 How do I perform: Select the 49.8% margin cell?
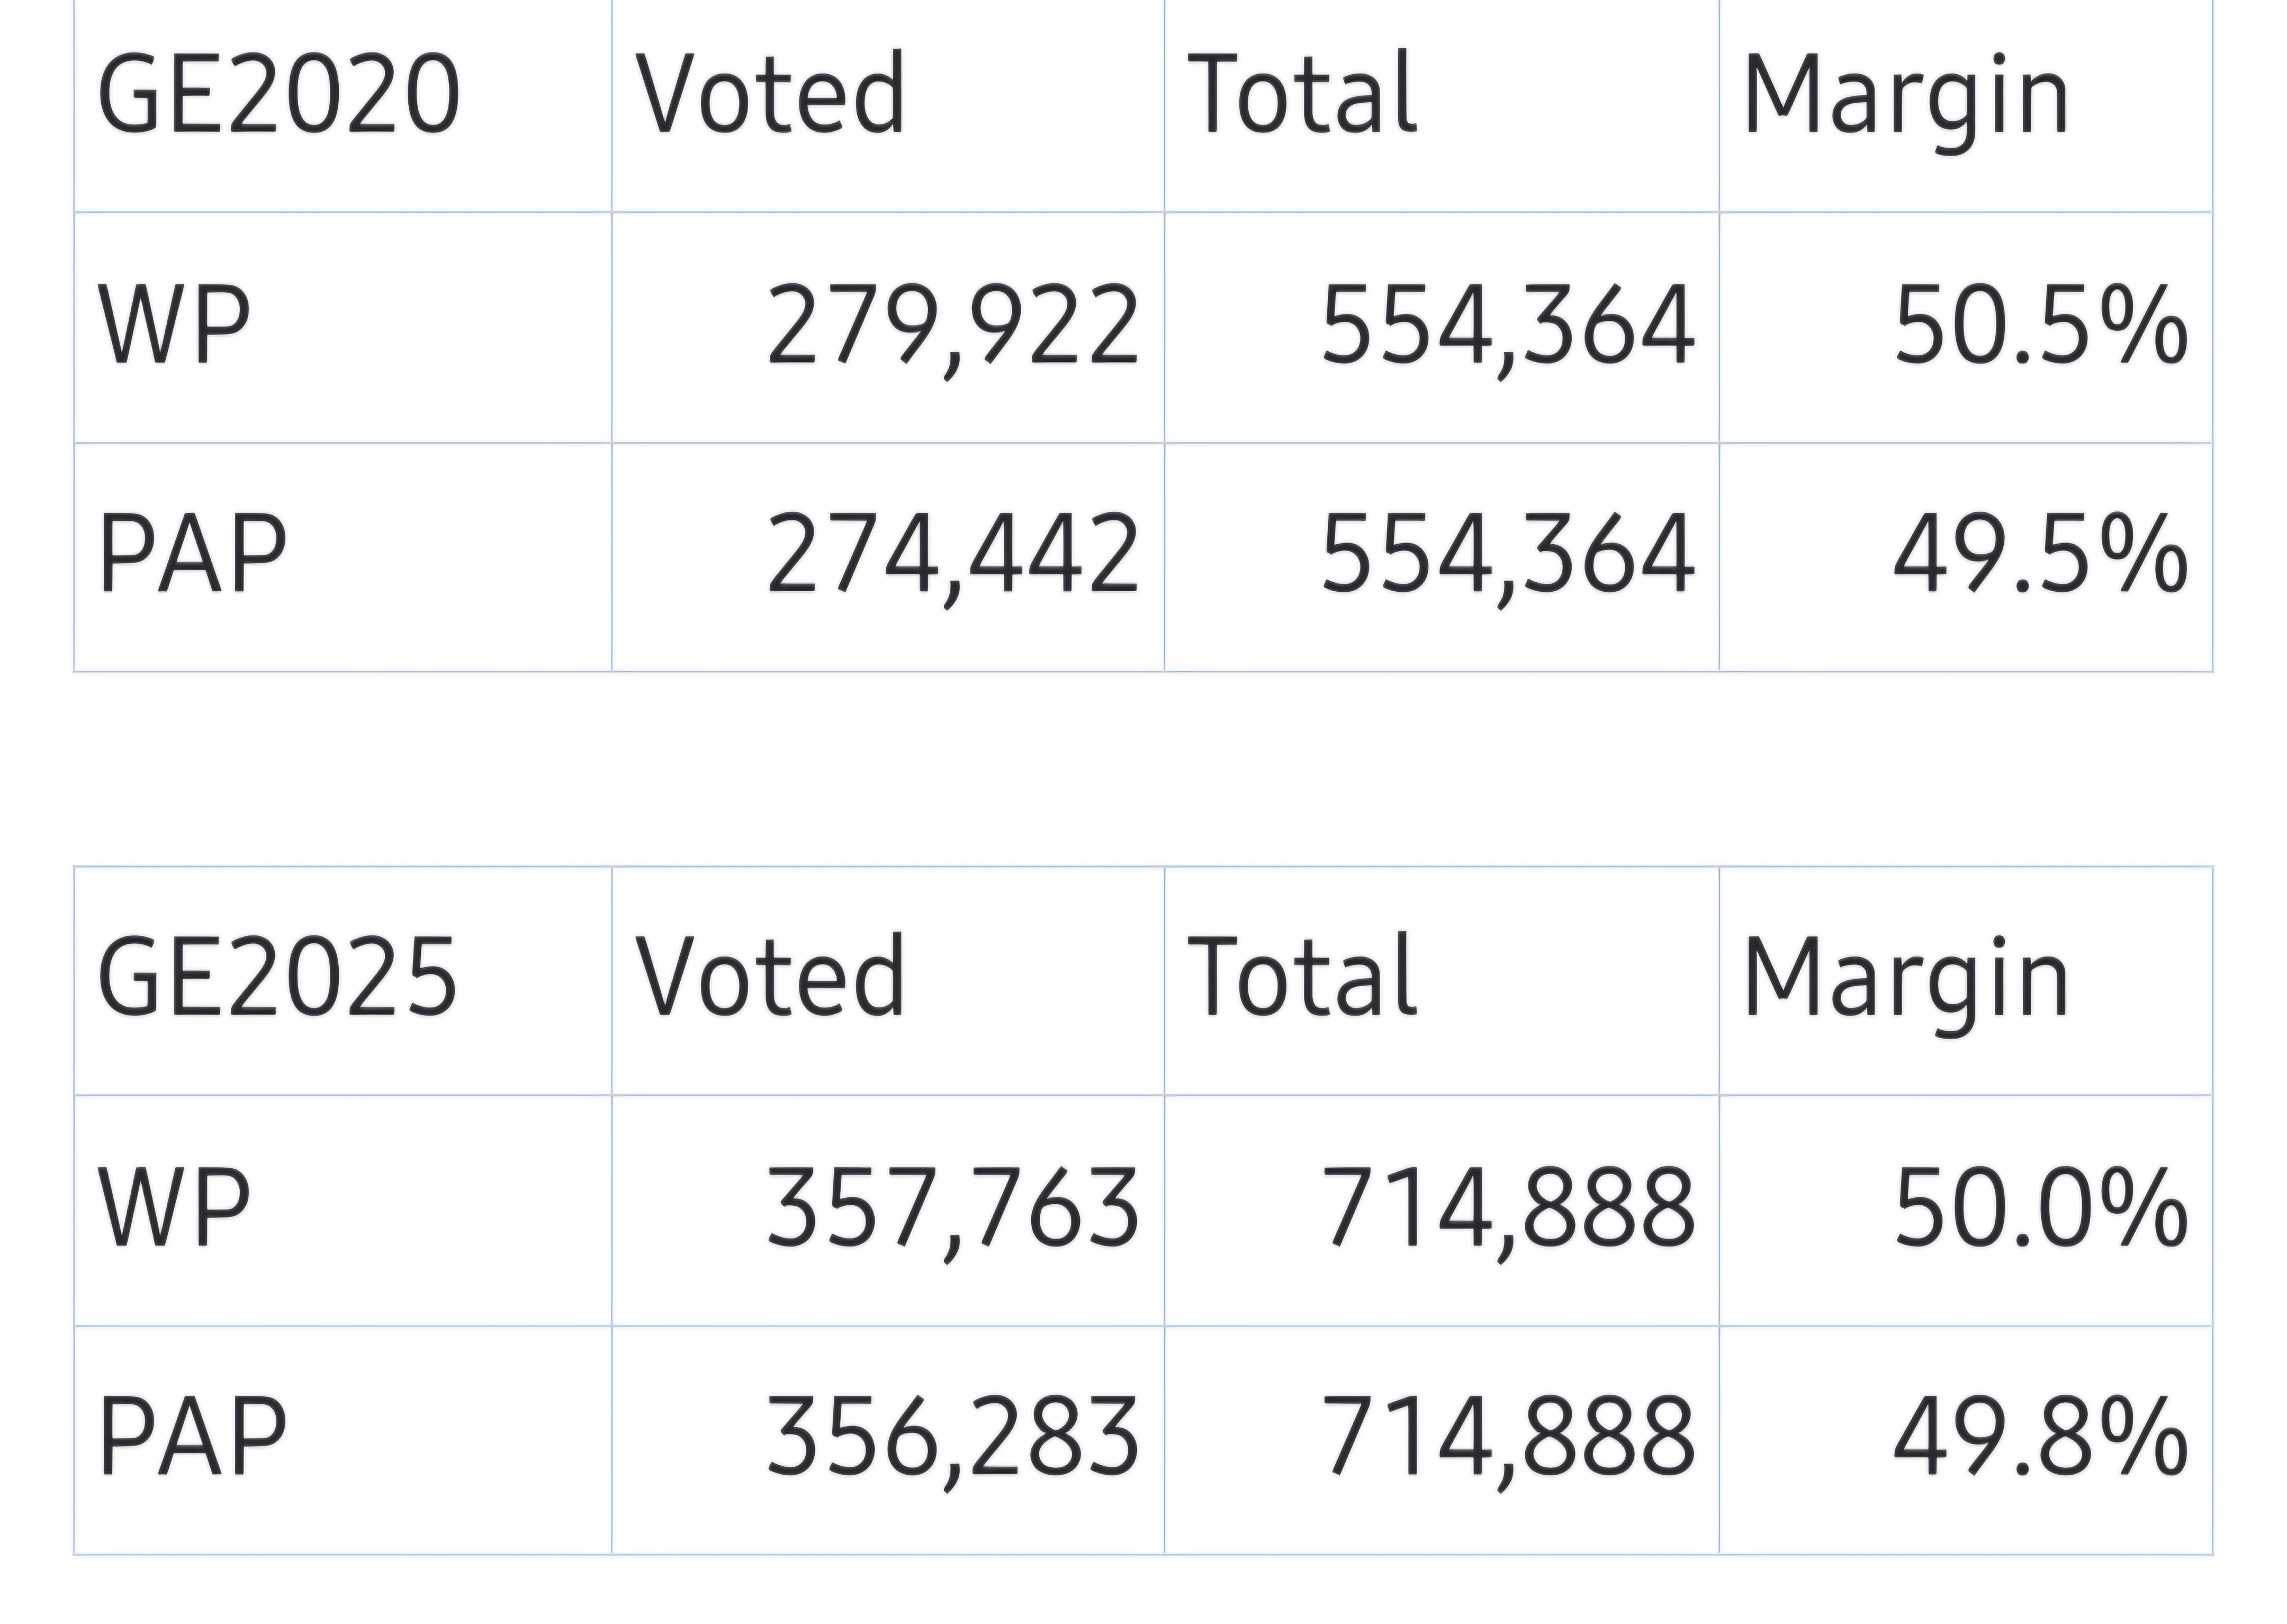point(2040,1437)
